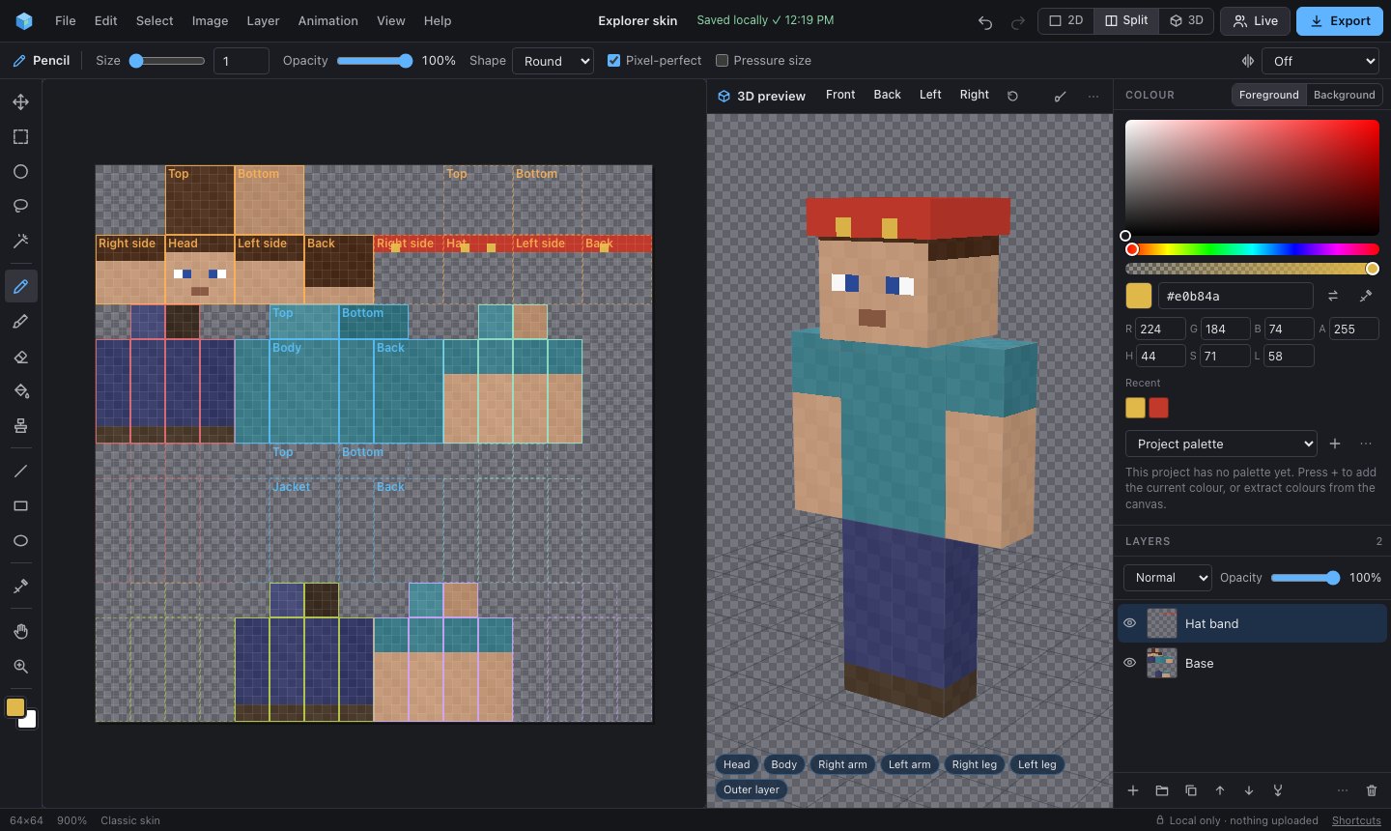Select the Ellipse shape tool
Image resolution: width=1391 pixels, height=831 pixels.
tap(20, 540)
